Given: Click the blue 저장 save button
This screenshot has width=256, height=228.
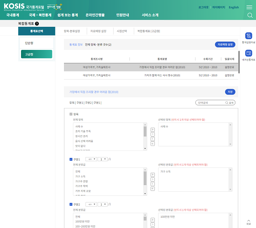Looking at the screenshot, I should click(x=230, y=92).
